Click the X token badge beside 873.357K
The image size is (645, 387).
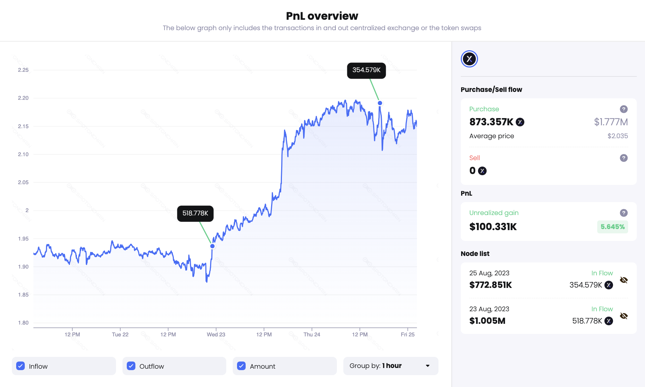[x=520, y=122]
